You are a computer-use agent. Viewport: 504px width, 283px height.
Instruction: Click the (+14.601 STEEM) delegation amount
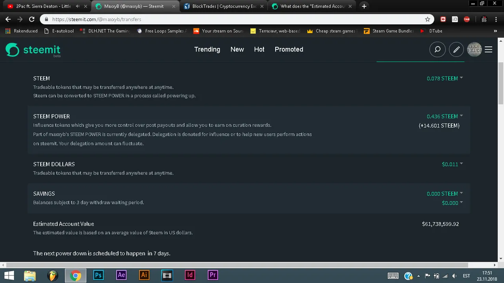pos(439,126)
